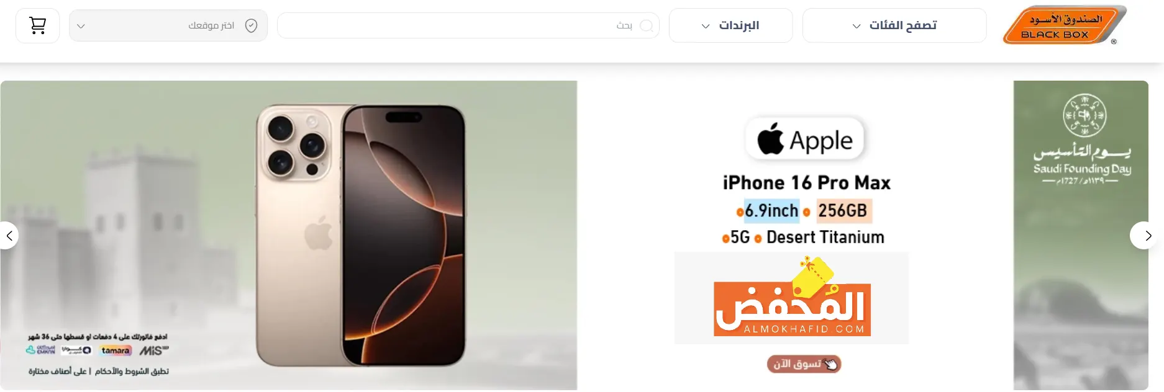Click the Almokhafid discount logo
Image resolution: width=1164 pixels, height=392 pixels.
(792, 298)
